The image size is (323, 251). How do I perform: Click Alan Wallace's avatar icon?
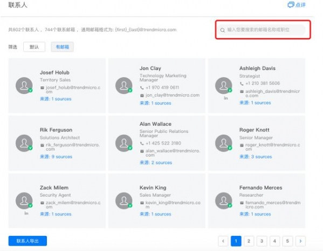coord(124,143)
